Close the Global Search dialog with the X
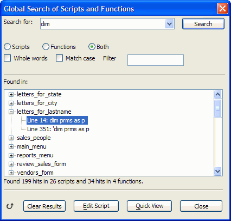 point(222,9)
